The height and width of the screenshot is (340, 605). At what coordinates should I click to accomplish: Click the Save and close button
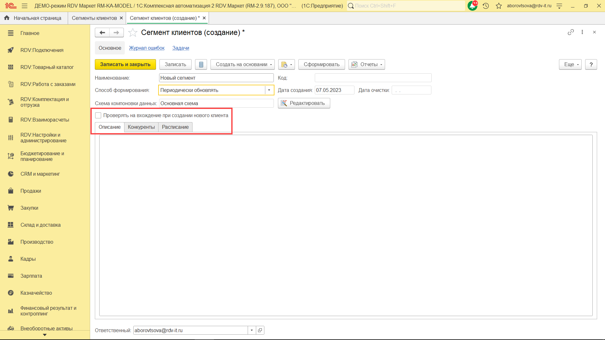(125, 65)
